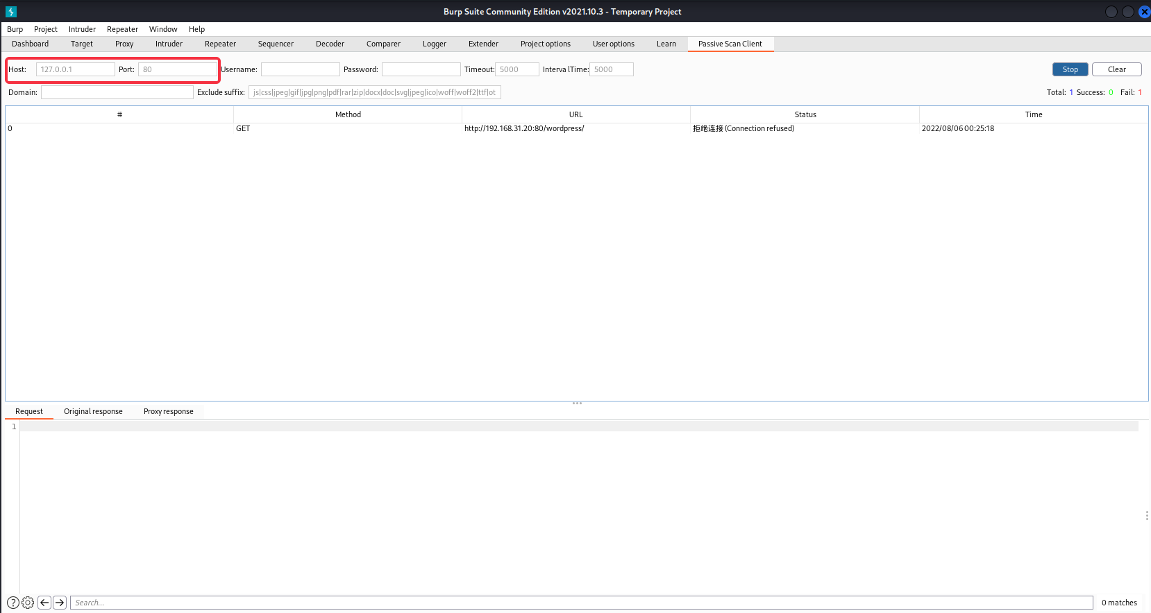This screenshot has width=1151, height=613.
Task: Click the Interval Time input field
Action: tap(612, 69)
